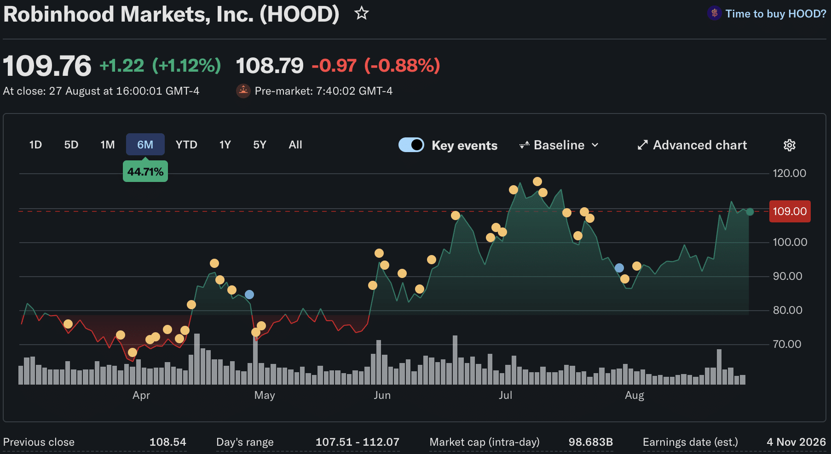
Task: Toggle the Key events switch off
Action: [411, 145]
